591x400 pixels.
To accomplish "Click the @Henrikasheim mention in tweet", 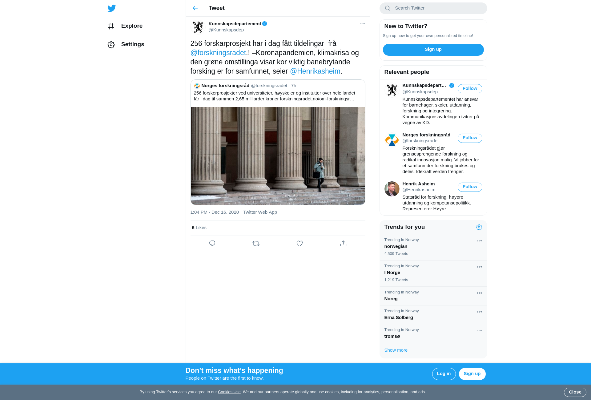I will tap(315, 71).
